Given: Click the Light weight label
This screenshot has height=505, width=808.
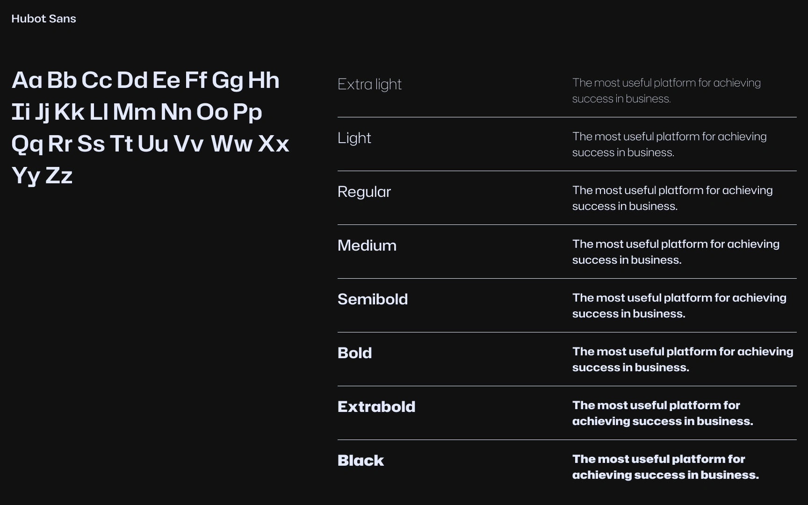Looking at the screenshot, I should (x=354, y=138).
